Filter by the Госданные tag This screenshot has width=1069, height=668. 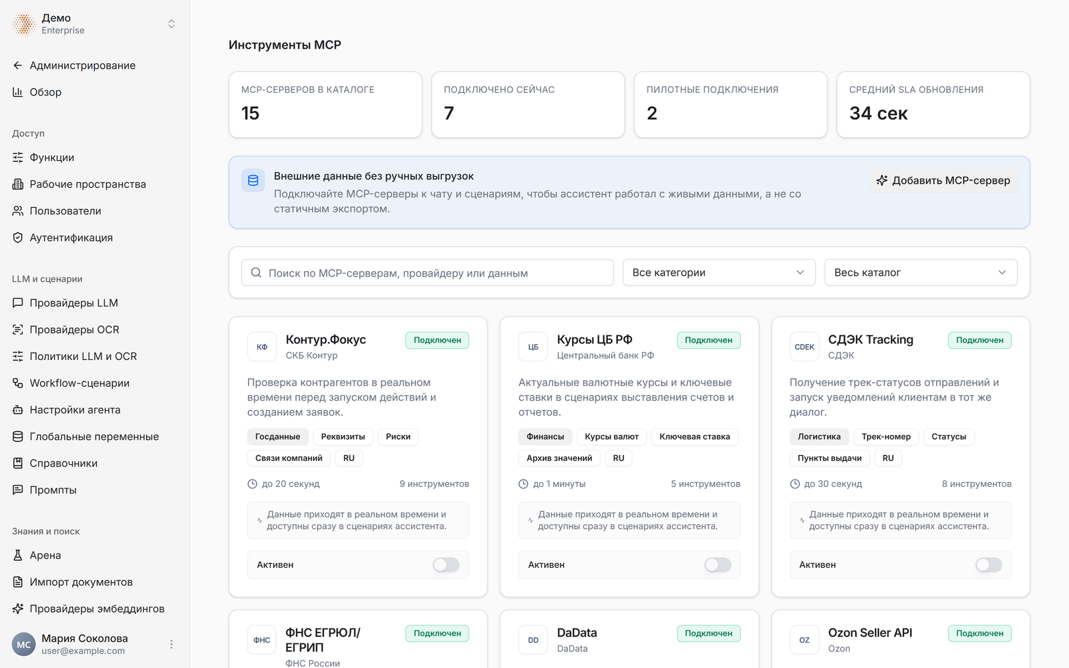tap(278, 437)
